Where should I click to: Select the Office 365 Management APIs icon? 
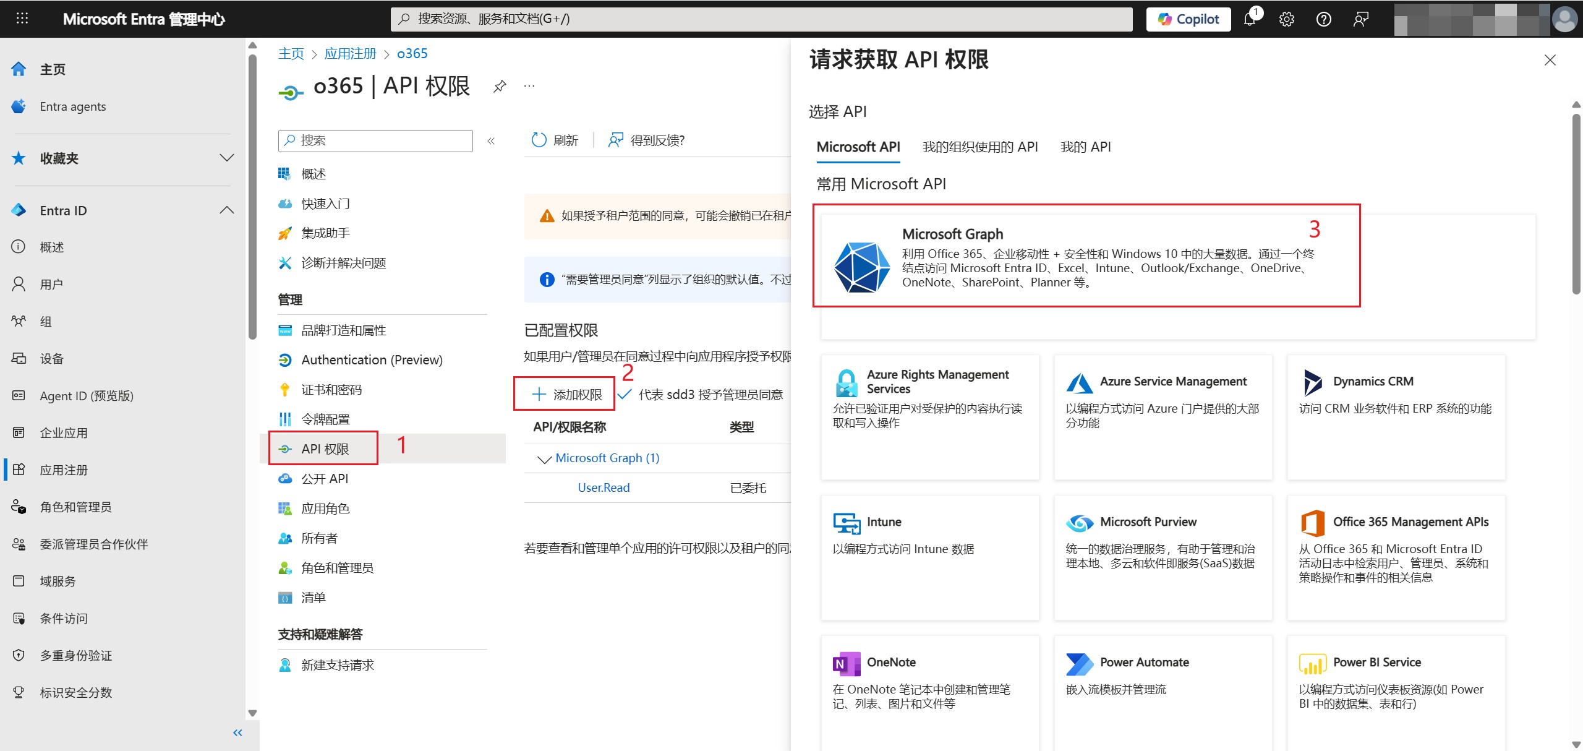pos(1313,523)
